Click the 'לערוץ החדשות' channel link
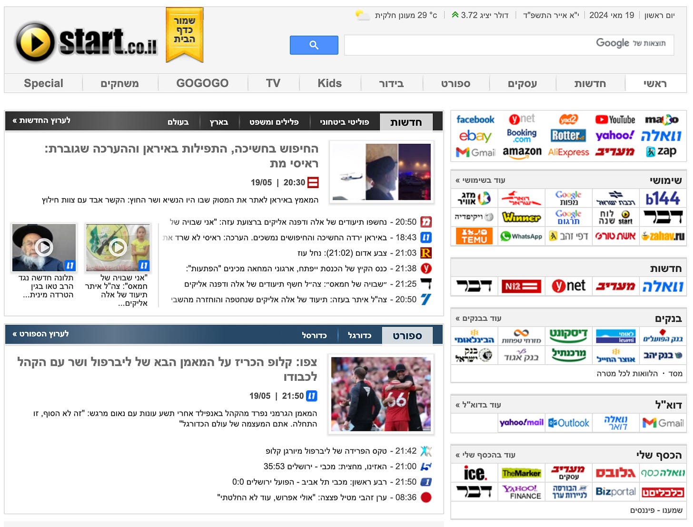The width and height of the screenshot is (693, 527). tap(41, 120)
